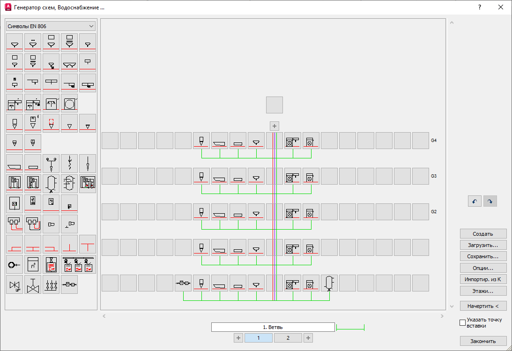The width and height of the screenshot is (512, 351).
Task: Click the G4 floor label
Action: pos(434,141)
